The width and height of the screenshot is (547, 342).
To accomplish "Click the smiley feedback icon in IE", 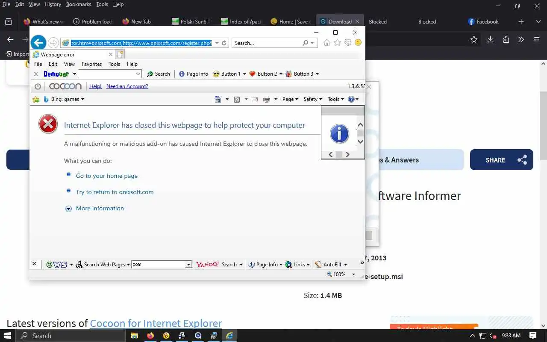I will (358, 42).
